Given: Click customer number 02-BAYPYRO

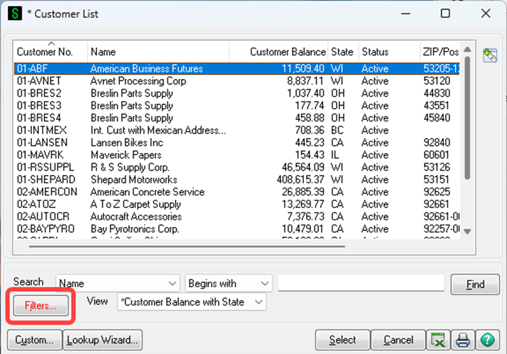Looking at the screenshot, I should point(46,229).
